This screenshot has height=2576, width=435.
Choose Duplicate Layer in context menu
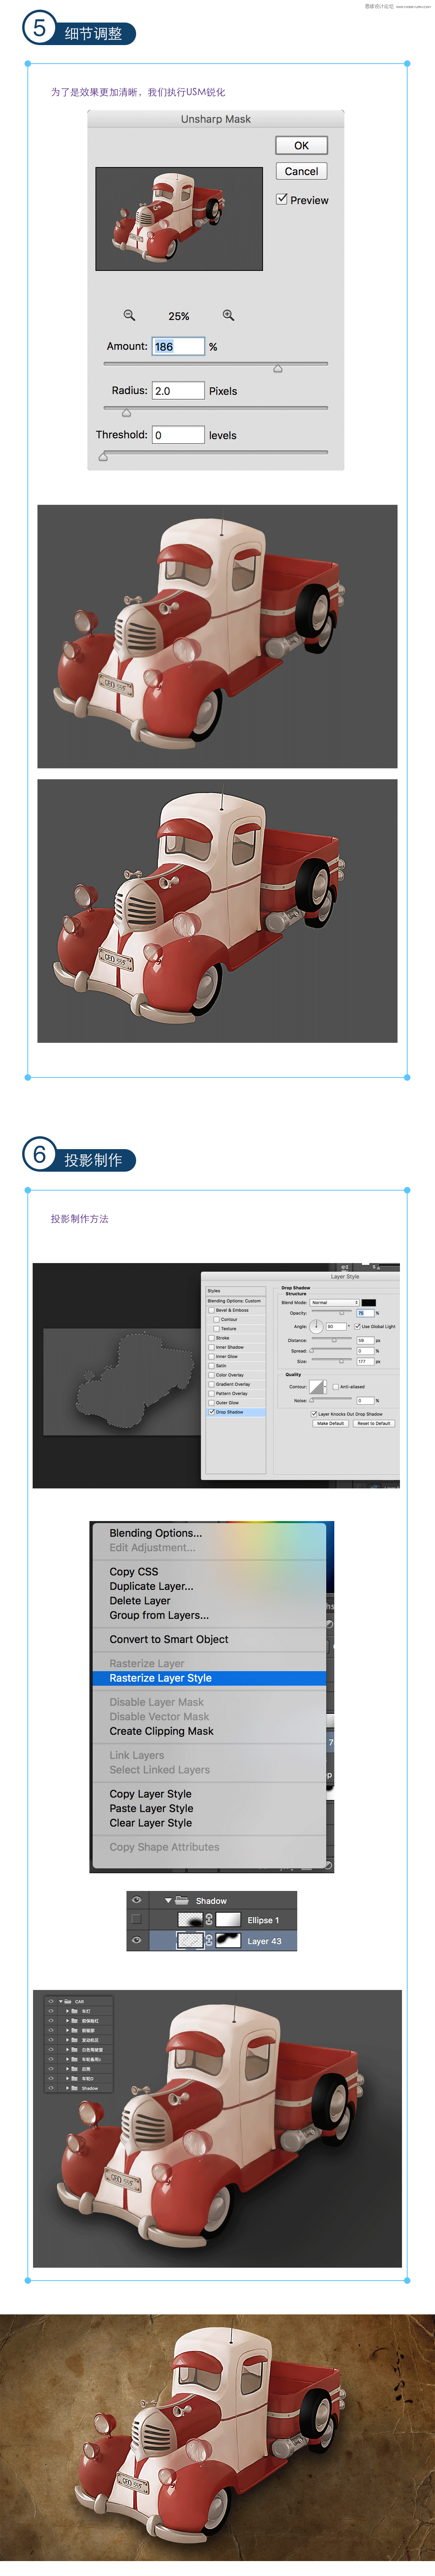coord(151,1586)
